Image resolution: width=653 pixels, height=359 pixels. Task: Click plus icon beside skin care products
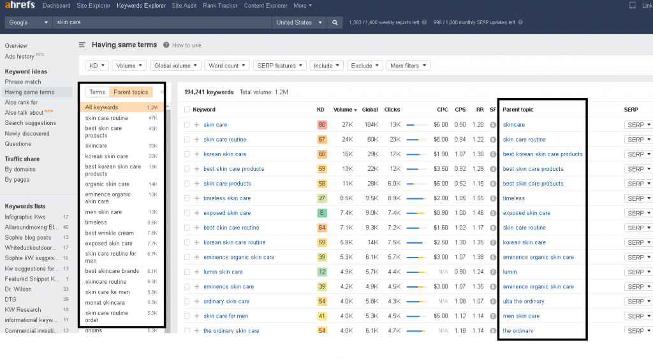point(196,183)
